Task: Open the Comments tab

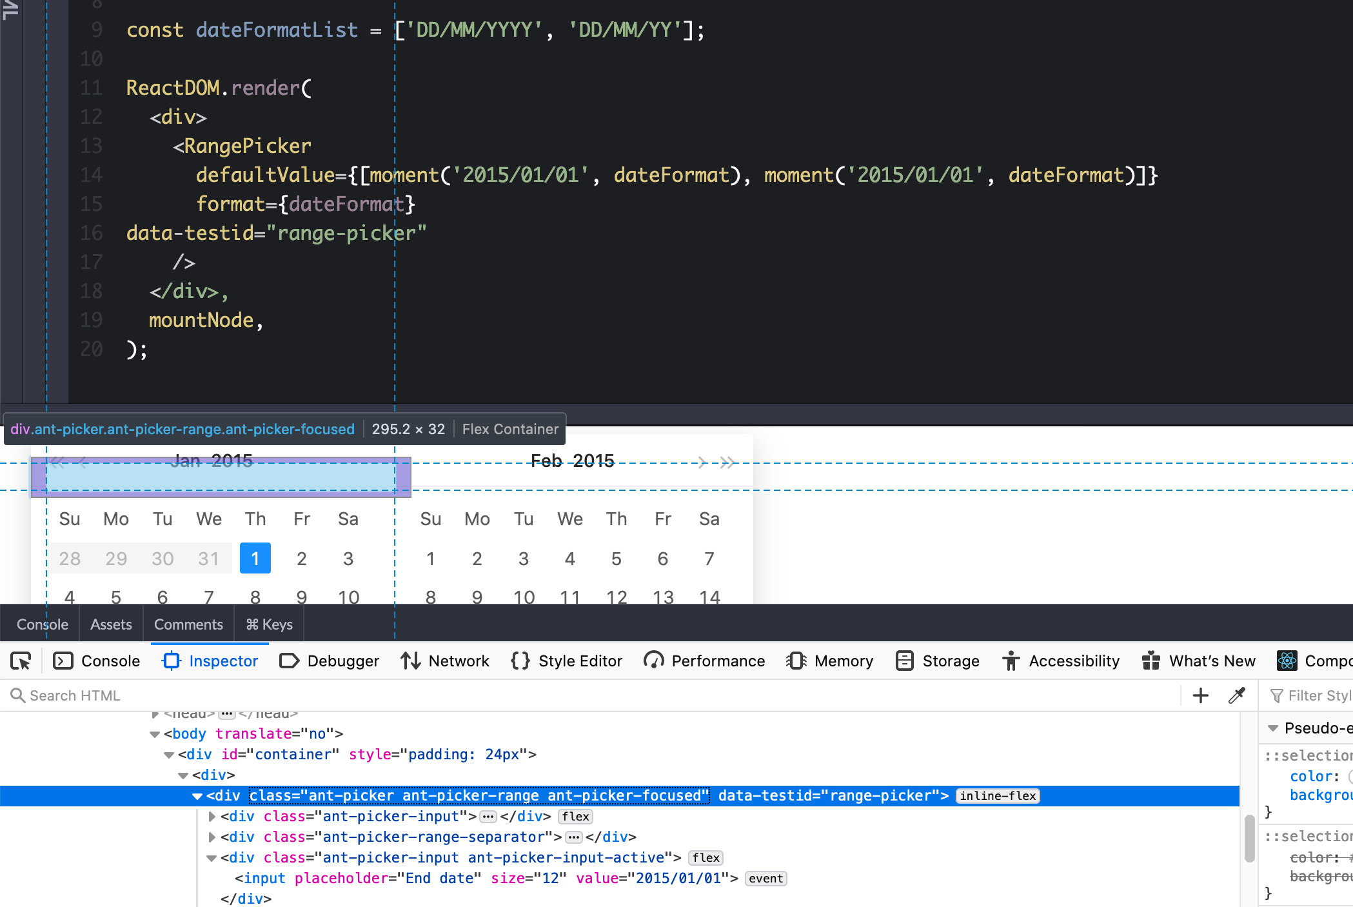Action: click(188, 623)
